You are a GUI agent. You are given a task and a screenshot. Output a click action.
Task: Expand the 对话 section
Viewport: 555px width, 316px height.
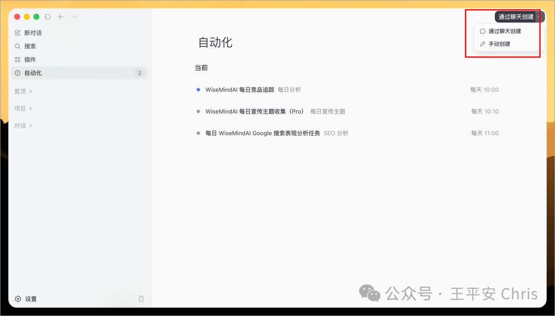23,125
